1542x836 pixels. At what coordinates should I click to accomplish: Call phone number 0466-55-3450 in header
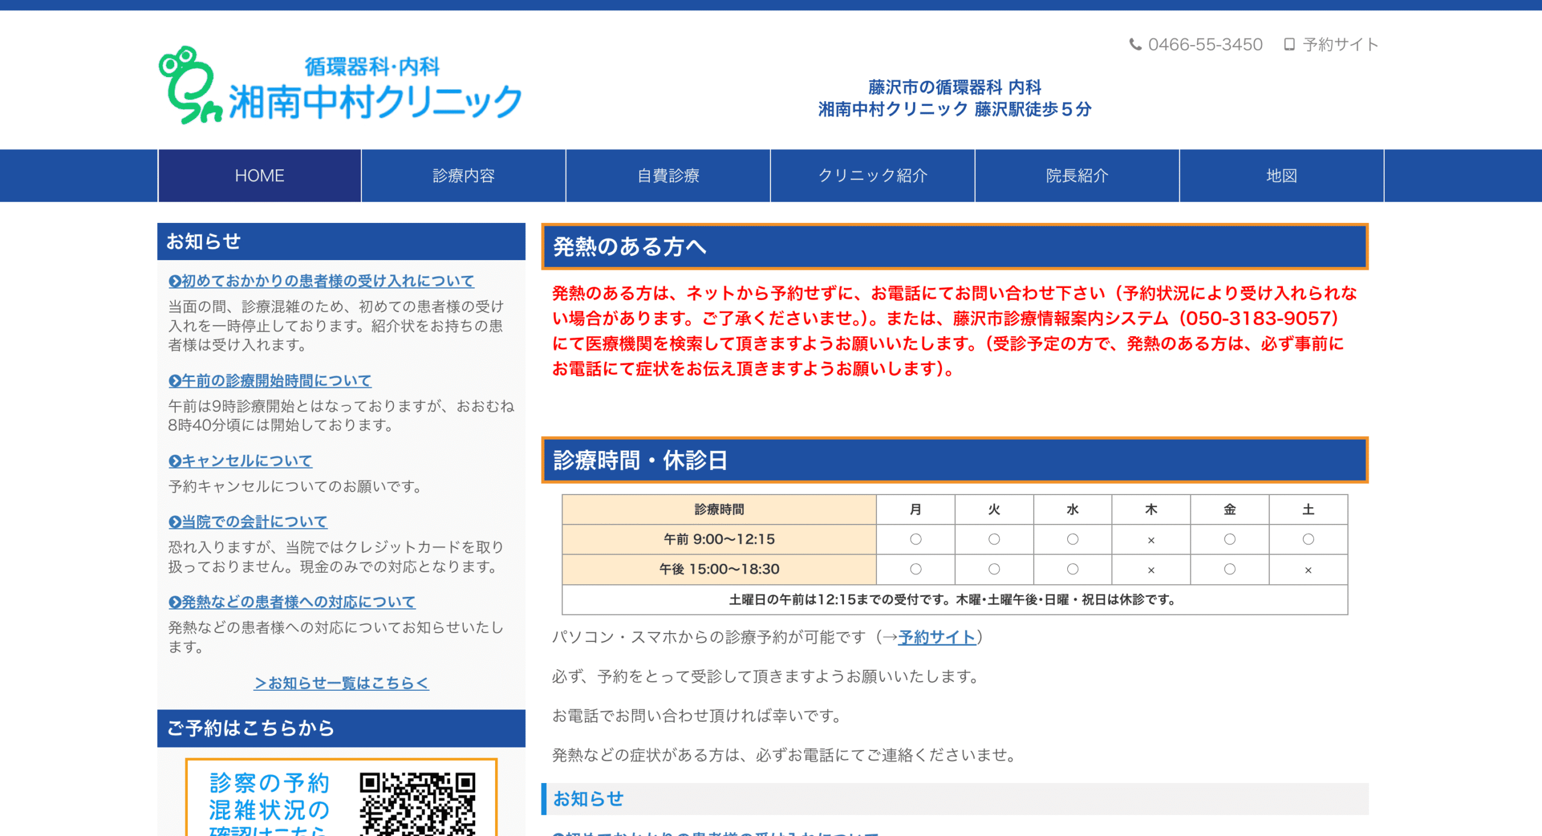pos(1205,45)
